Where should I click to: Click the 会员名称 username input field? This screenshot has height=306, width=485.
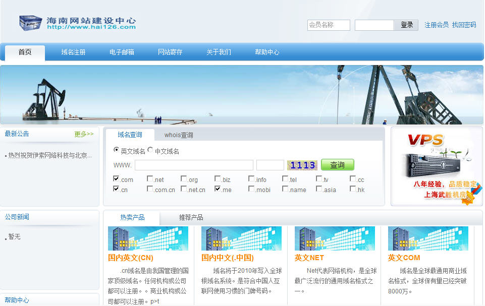pos(329,25)
